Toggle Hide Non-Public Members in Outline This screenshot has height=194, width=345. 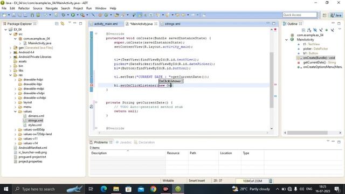327,30
